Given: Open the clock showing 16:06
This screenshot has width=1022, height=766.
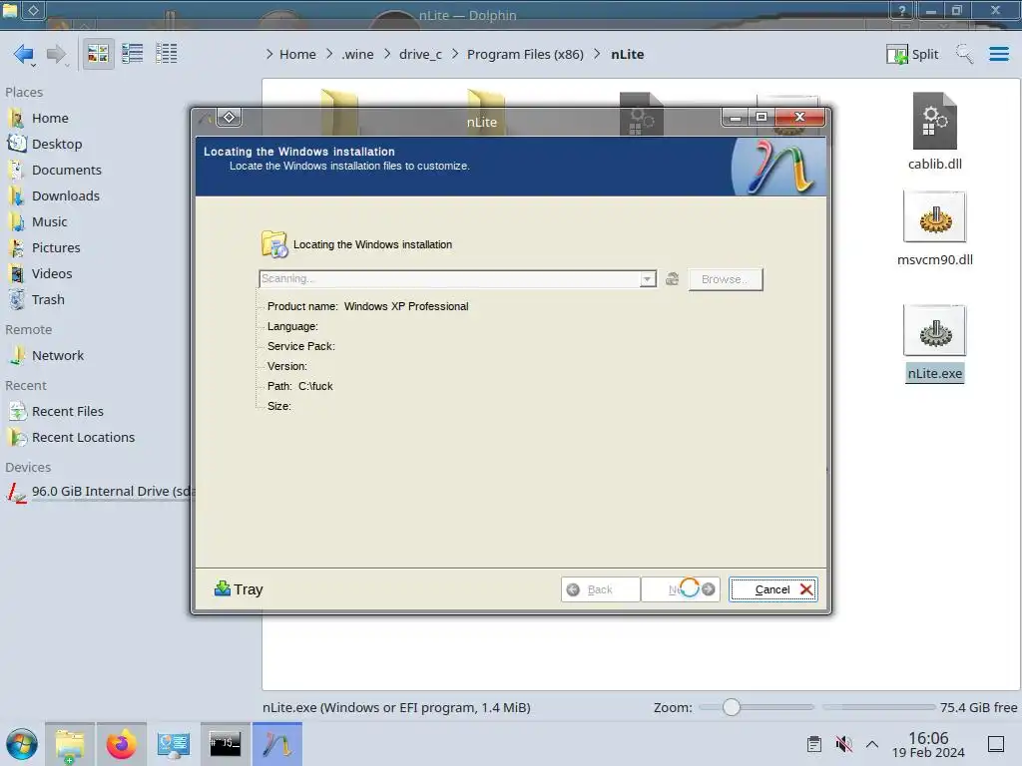Looking at the screenshot, I should pyautogui.click(x=928, y=744).
